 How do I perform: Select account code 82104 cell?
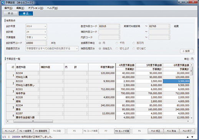[27, 73]
